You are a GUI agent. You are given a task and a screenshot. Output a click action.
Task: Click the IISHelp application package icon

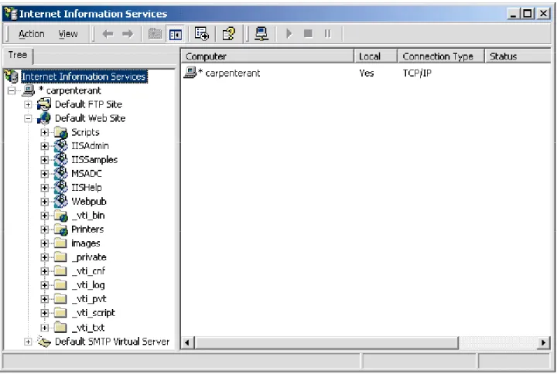pos(61,187)
